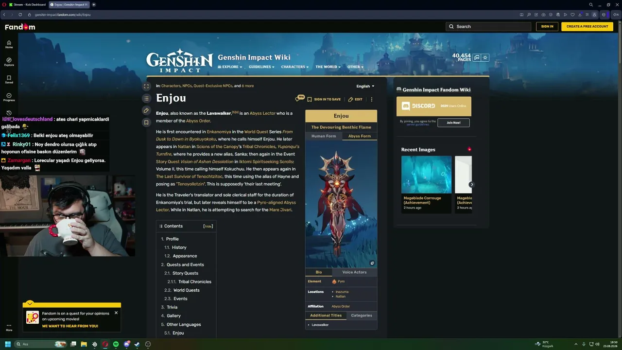Open Steam from the taskbar
This screenshot has height=350, width=622.
137,344
